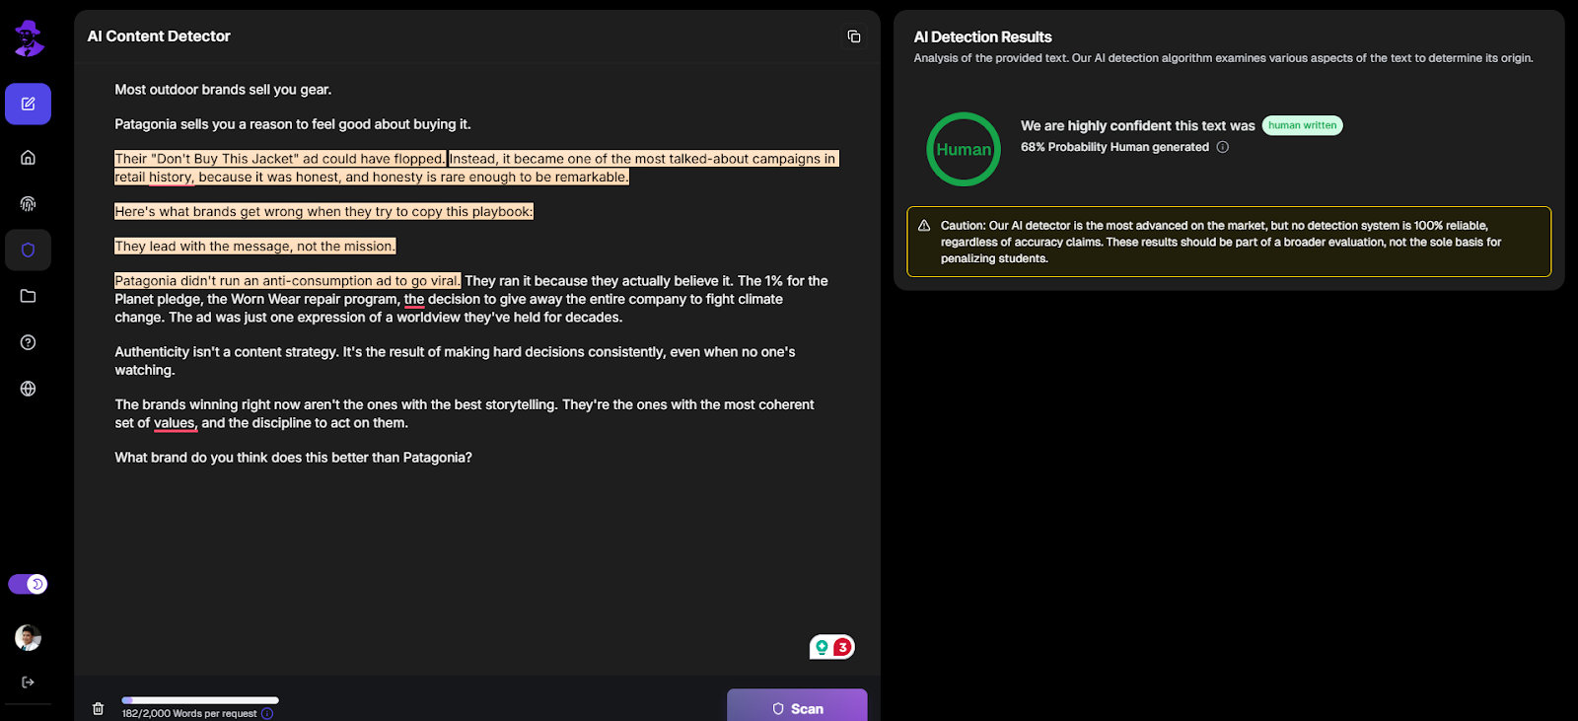Click the 'AI Detection Results' heading
The height and width of the screenshot is (721, 1578).
coord(982,37)
